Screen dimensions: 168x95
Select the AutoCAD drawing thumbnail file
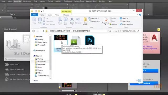61,43
